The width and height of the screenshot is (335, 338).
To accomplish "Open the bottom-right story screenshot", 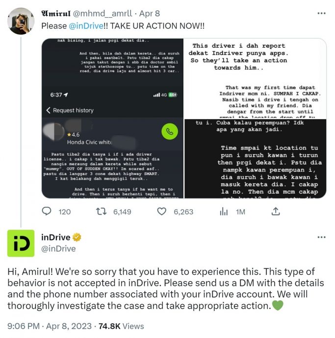I will point(255,158).
